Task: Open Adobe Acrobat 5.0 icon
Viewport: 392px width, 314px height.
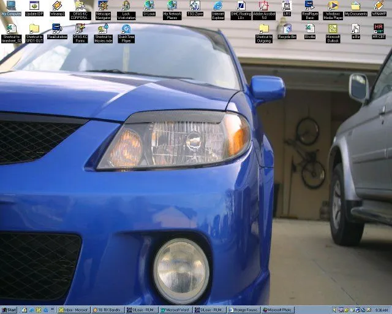Action: coord(264,6)
